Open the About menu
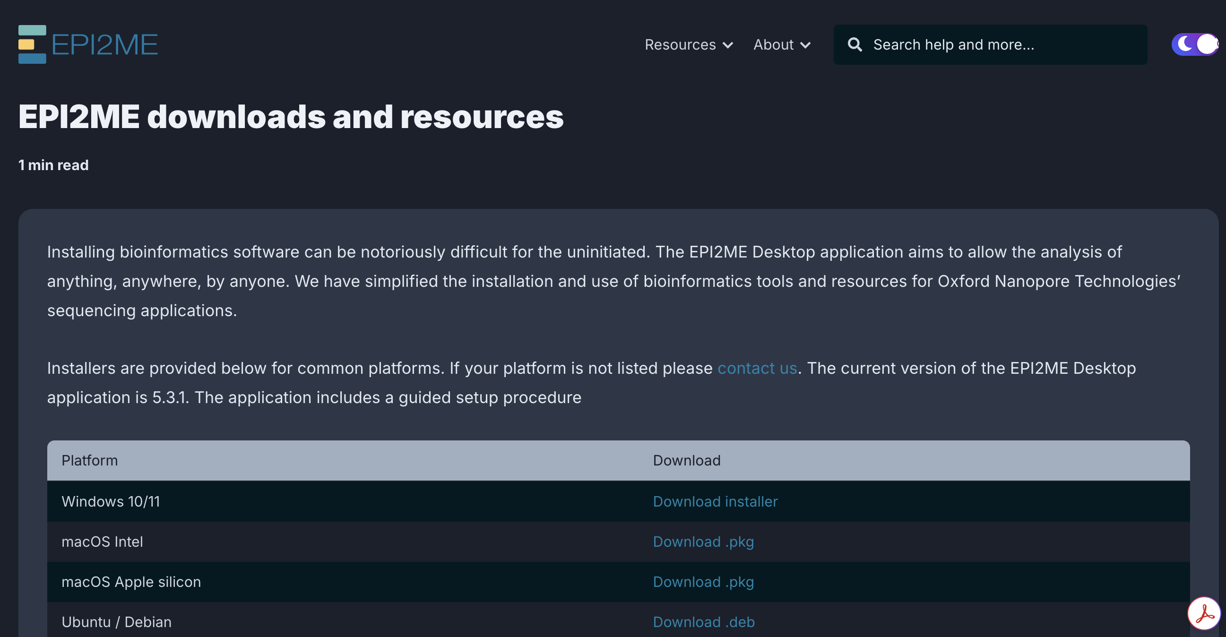The image size is (1226, 637). pyautogui.click(x=773, y=45)
